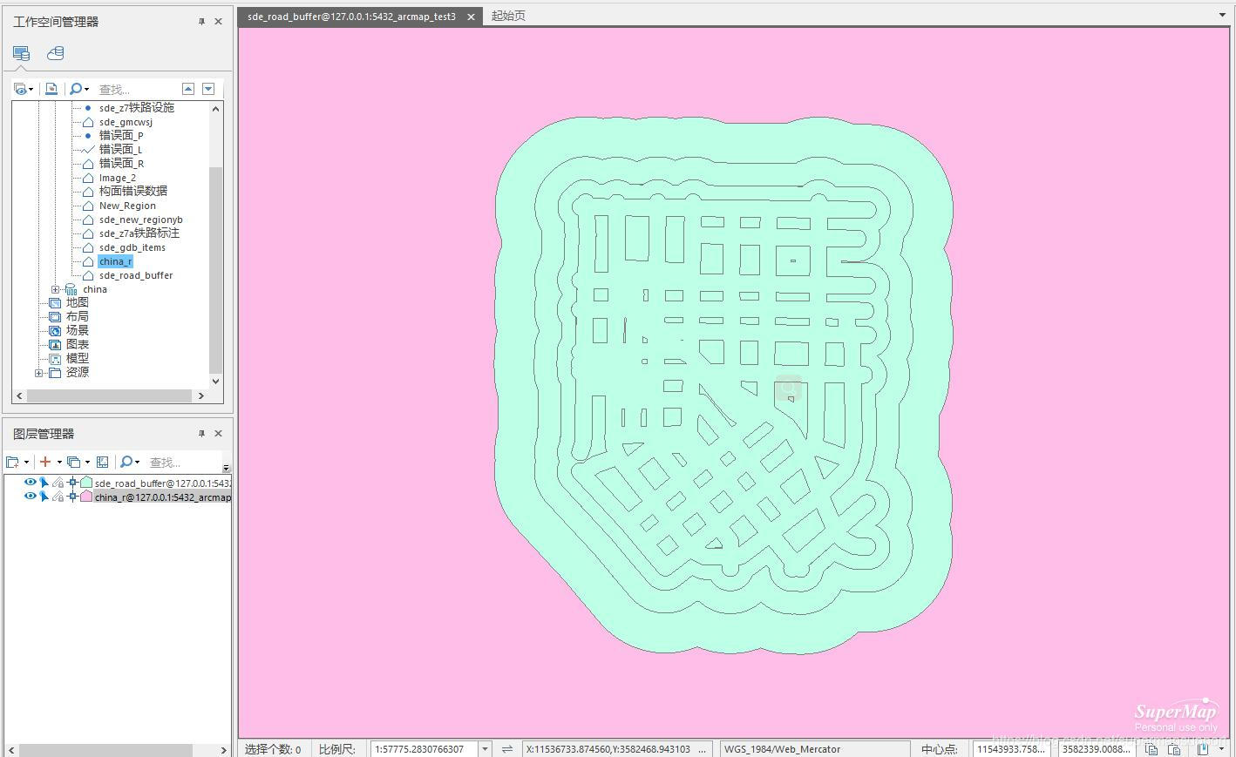The width and height of the screenshot is (1236, 757).
Task: Toggle editable lock for sde_road_buffer layer
Action: 58,483
